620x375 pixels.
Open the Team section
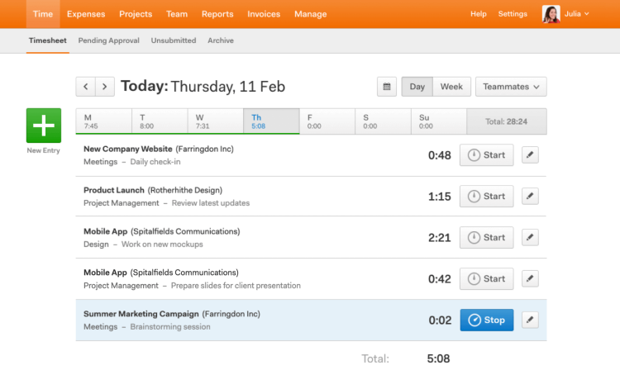[x=177, y=14]
